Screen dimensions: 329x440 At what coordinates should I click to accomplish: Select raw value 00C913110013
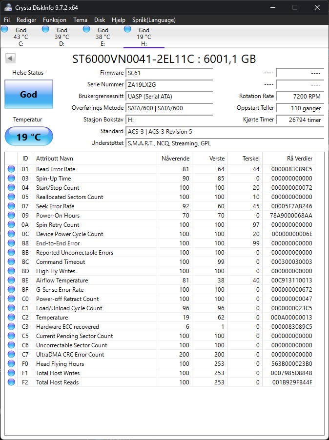pos(292,280)
